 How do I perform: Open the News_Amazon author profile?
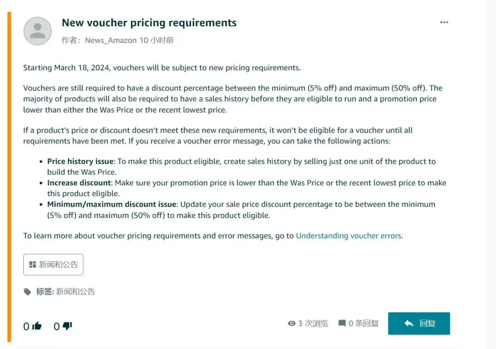click(x=111, y=40)
